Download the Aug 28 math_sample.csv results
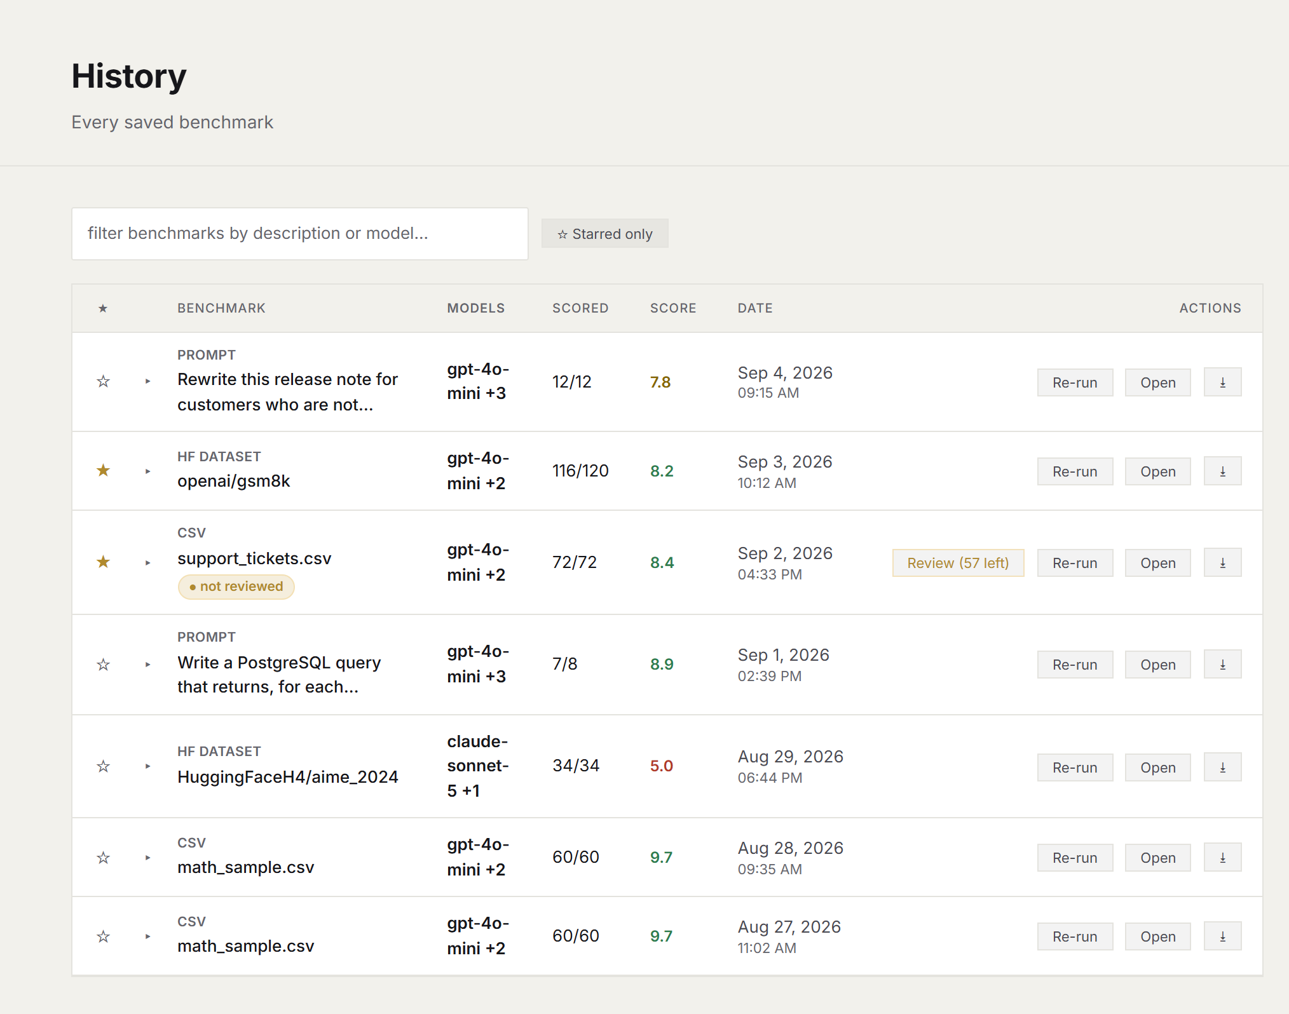 (1222, 858)
